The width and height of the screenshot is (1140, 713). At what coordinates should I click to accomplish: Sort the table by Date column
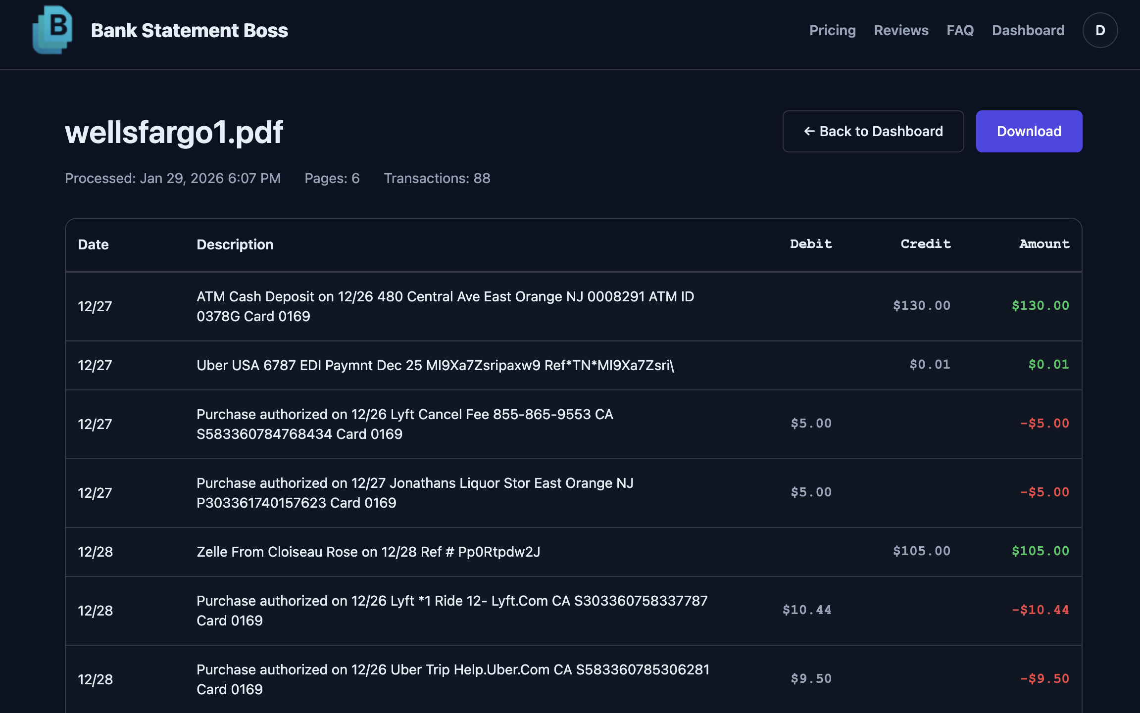93,244
